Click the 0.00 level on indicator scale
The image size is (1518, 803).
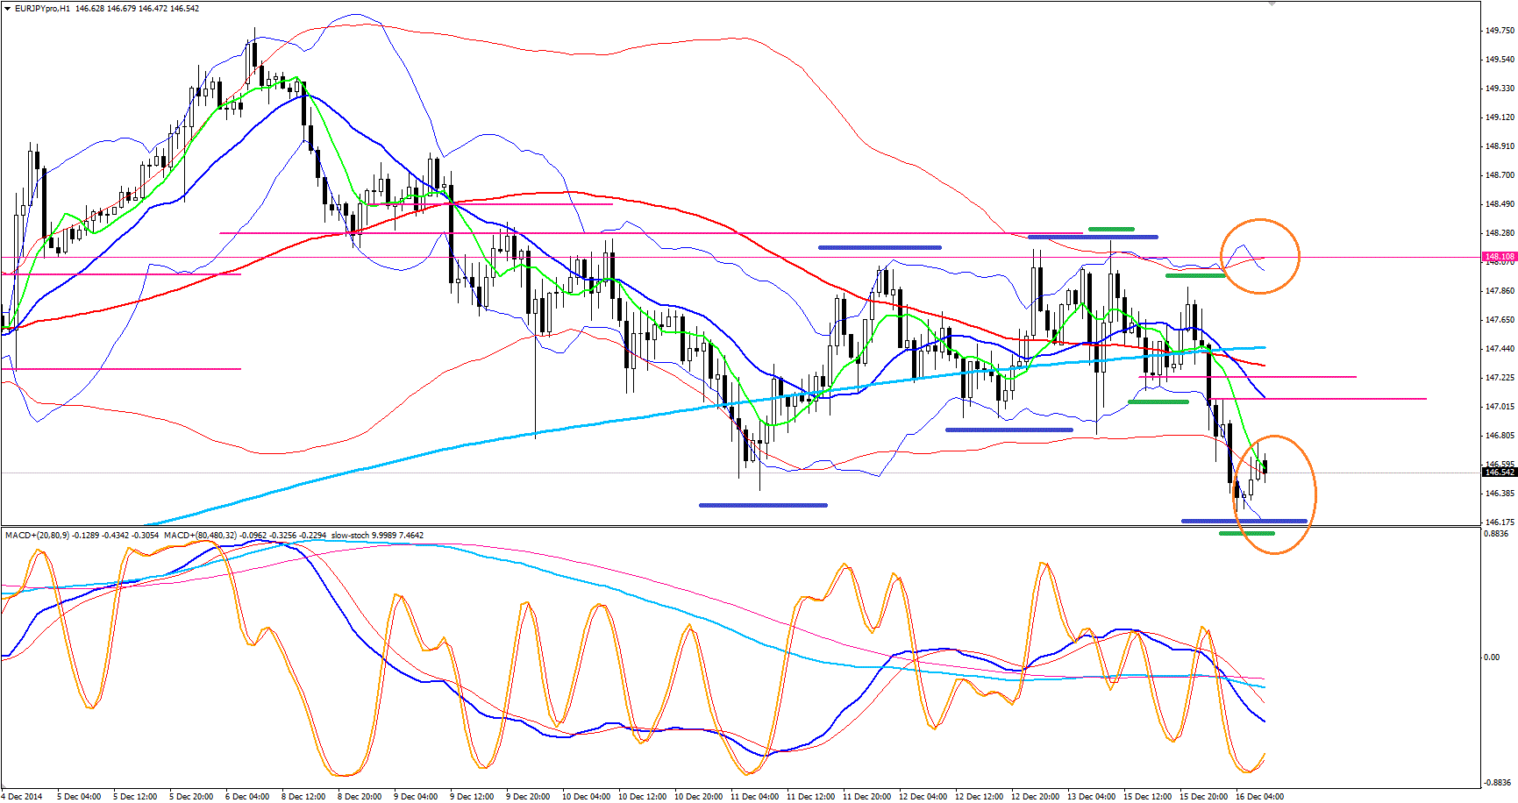pyautogui.click(x=1491, y=657)
